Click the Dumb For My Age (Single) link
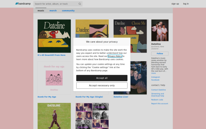Viewport: 206px width, 129px height. 89,97
